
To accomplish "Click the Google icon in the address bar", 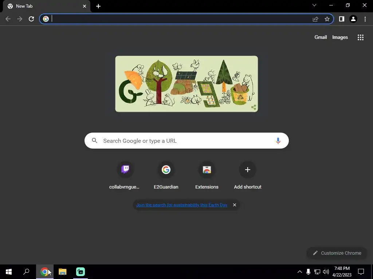I will coord(46,19).
